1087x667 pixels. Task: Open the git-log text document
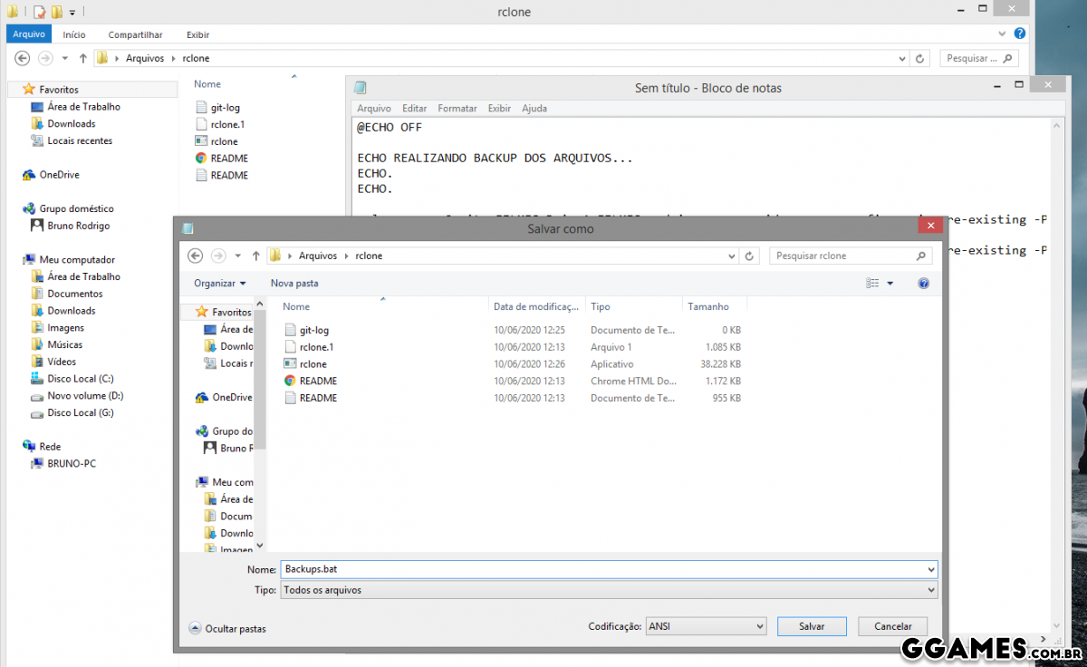tap(313, 329)
